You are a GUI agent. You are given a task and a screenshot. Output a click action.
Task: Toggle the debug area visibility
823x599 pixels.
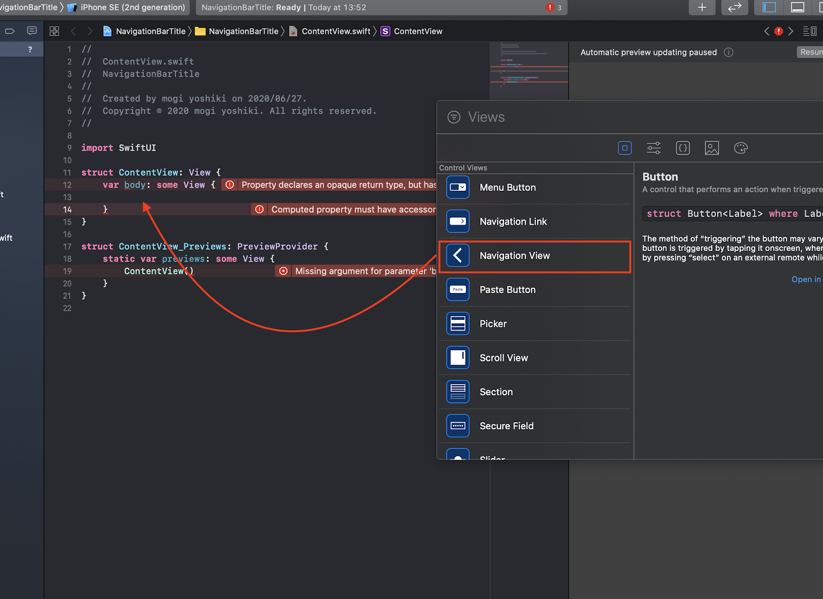[797, 7]
